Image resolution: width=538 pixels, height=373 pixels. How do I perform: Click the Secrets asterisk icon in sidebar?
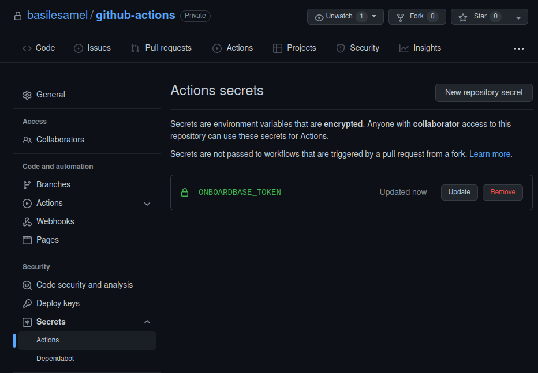click(27, 322)
